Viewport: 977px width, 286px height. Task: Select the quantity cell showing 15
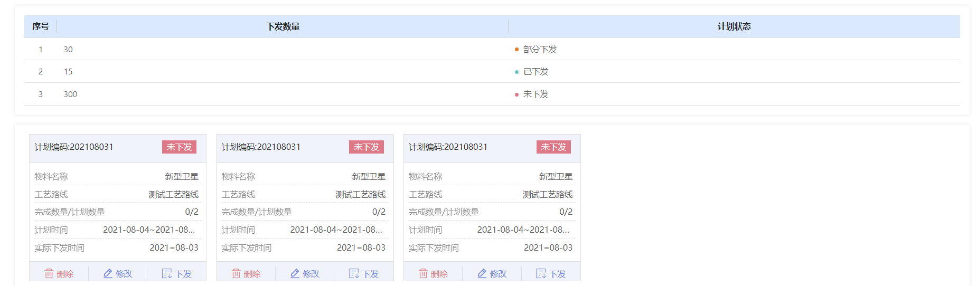coord(68,71)
